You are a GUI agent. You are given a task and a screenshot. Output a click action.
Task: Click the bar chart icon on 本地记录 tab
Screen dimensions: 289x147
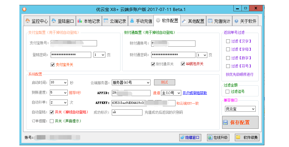coord(80,21)
